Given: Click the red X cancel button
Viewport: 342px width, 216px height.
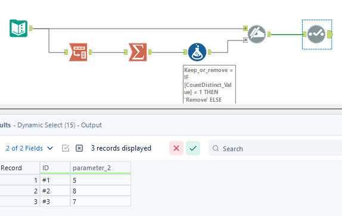Looking at the screenshot, I should pos(176,148).
